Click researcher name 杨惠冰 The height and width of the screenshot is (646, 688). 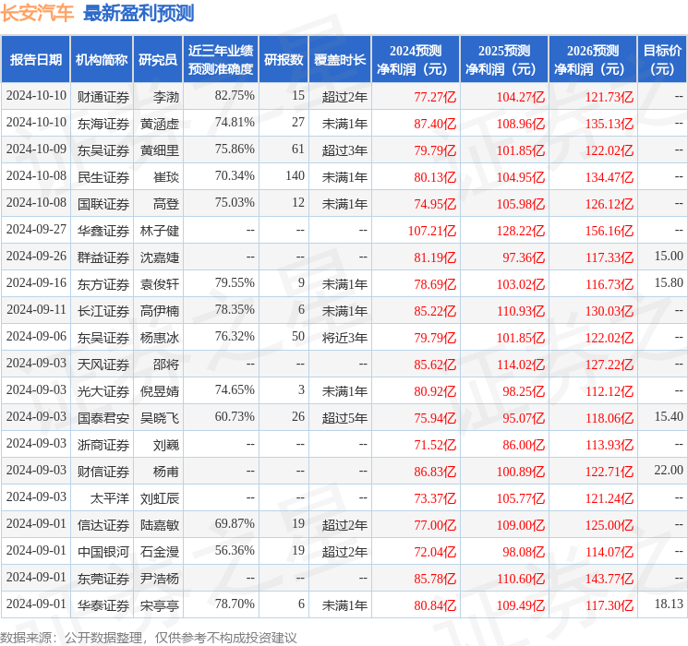[x=160, y=338]
